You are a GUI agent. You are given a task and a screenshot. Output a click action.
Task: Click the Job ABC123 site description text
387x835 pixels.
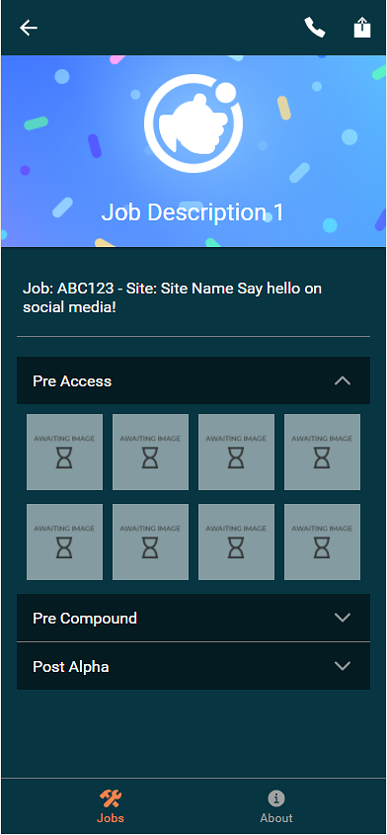pyautogui.click(x=172, y=297)
